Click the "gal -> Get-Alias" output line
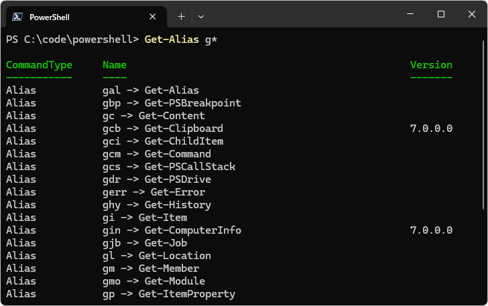488x306 pixels. pyautogui.click(x=151, y=90)
